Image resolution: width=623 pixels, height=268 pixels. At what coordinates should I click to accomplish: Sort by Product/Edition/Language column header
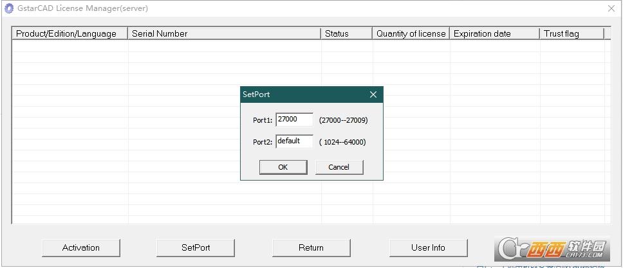tap(70, 34)
